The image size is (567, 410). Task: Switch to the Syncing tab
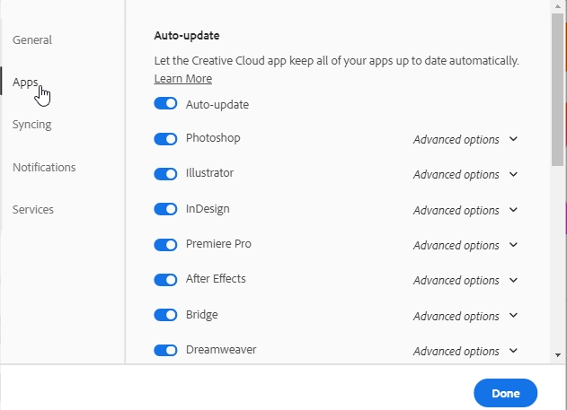pyautogui.click(x=32, y=125)
